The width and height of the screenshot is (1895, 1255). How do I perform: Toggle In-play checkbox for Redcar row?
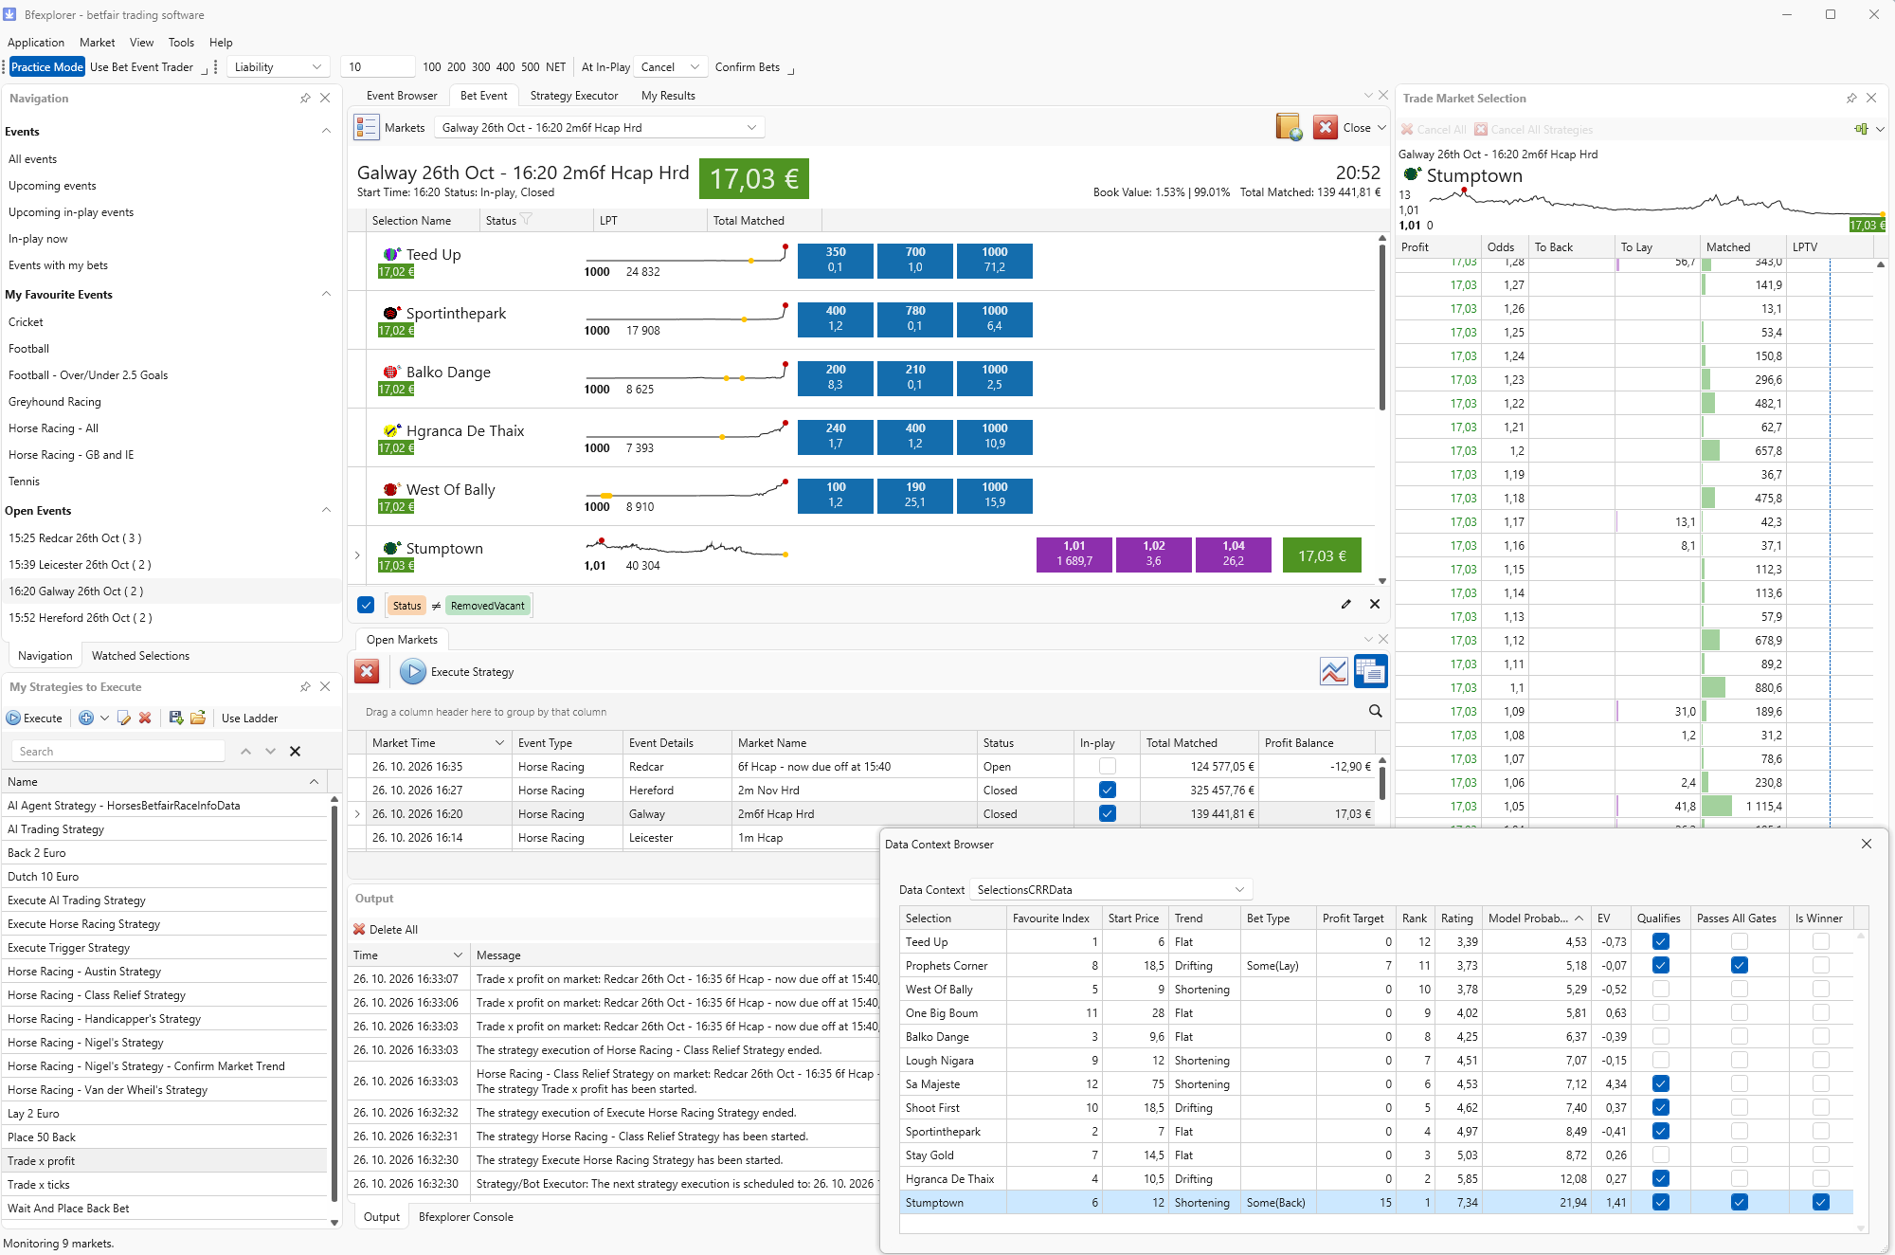(1107, 766)
